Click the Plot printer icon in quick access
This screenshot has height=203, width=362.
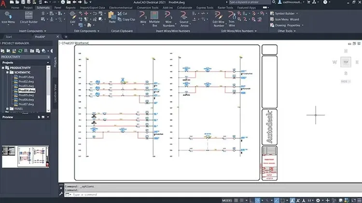pos(63,2)
